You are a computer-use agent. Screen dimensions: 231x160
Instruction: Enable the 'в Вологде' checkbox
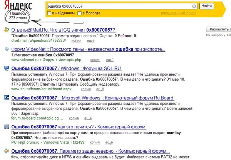pyautogui.click(x=79, y=13)
